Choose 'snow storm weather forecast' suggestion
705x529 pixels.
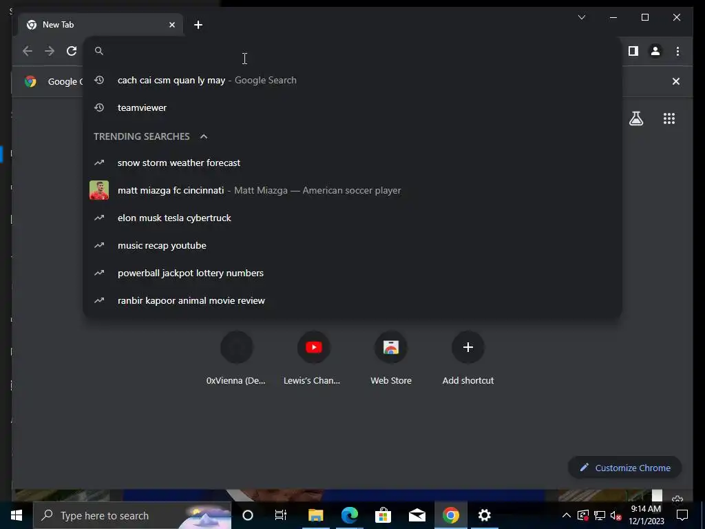coord(352,163)
